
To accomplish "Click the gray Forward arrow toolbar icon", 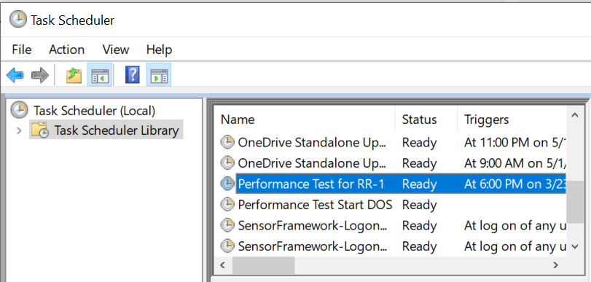I will [40, 75].
